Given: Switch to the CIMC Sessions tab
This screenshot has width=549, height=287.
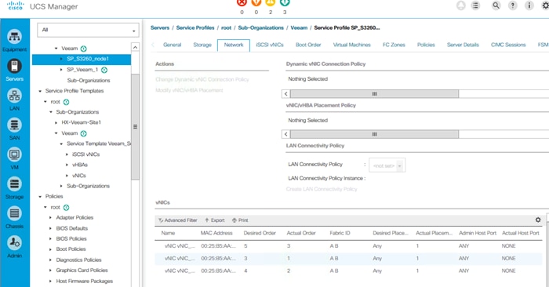Looking at the screenshot, I should [x=508, y=45].
